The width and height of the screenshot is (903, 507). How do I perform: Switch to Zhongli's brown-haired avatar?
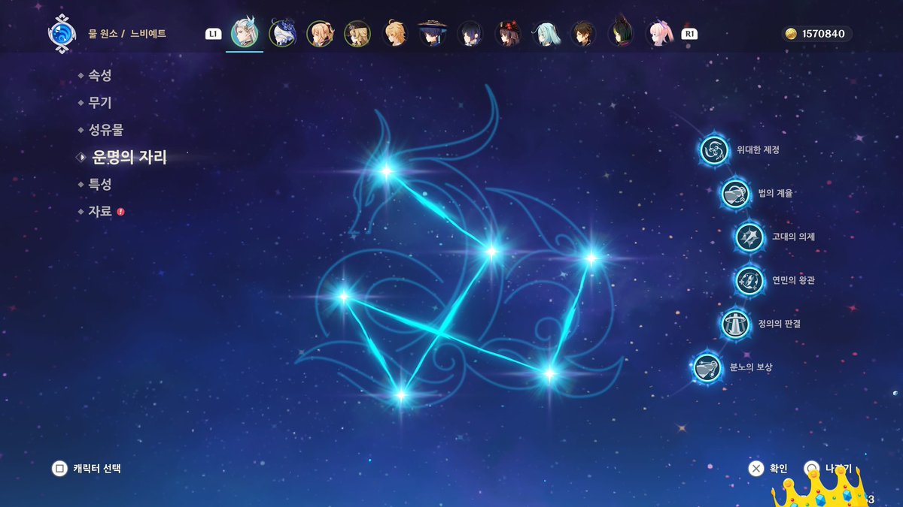coord(583,34)
